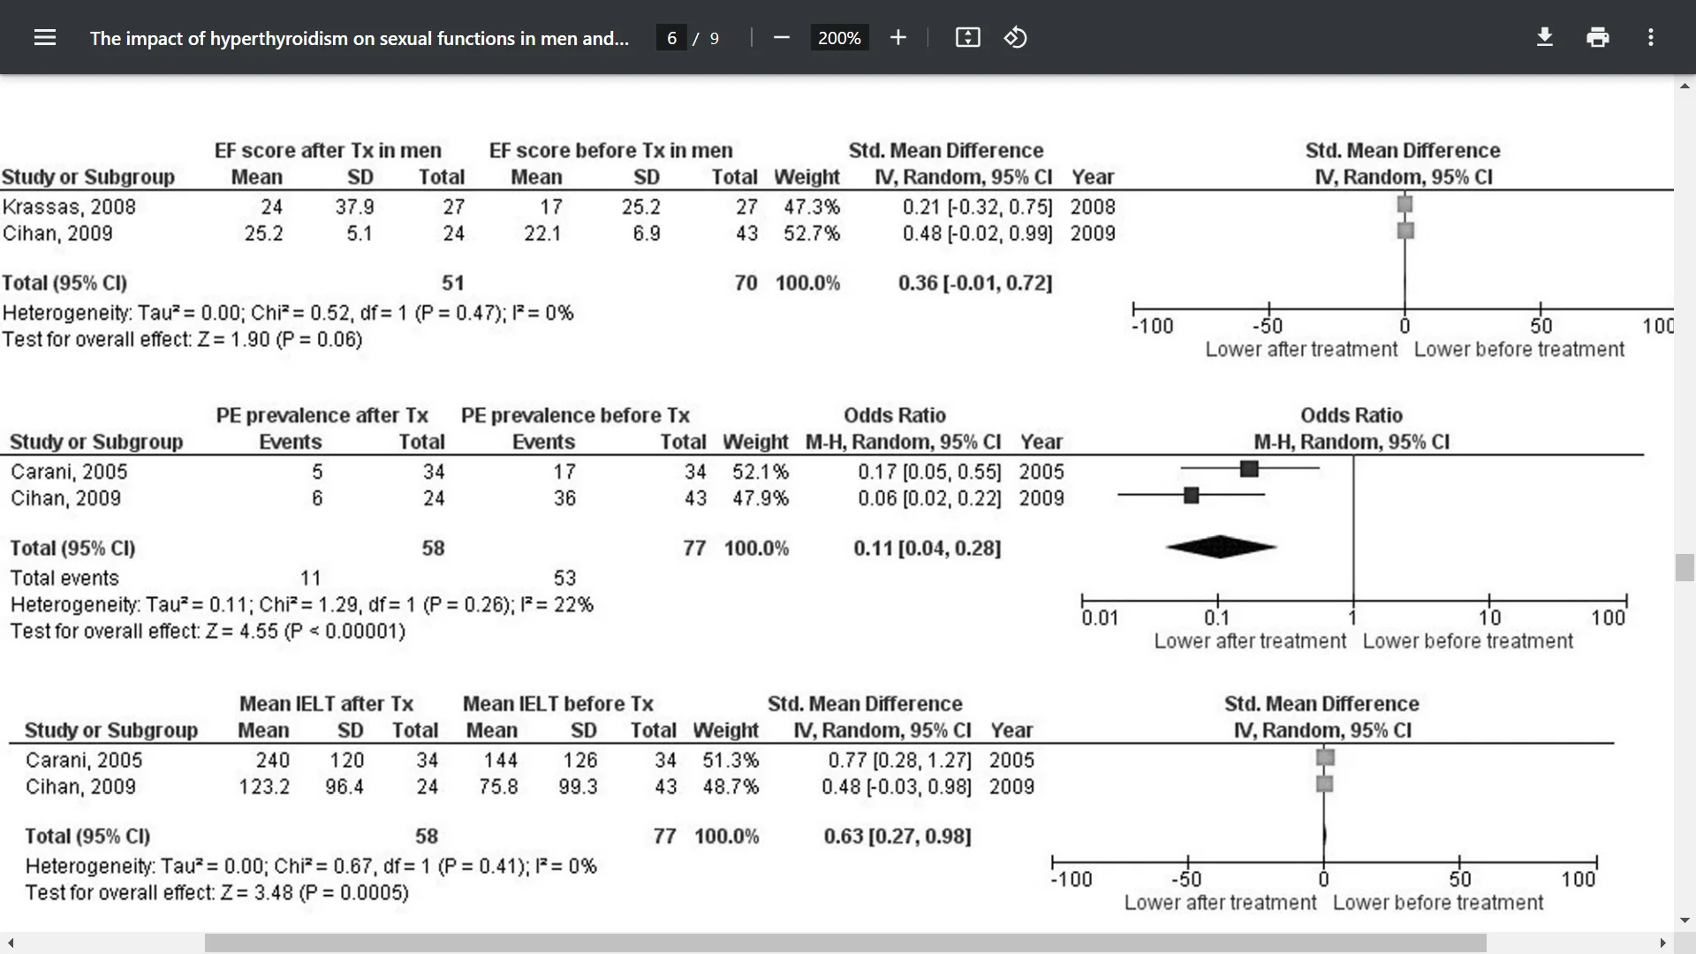Open the sidebar hamburger menu
Viewport: 1696px width, 954px height.
pos(45,38)
